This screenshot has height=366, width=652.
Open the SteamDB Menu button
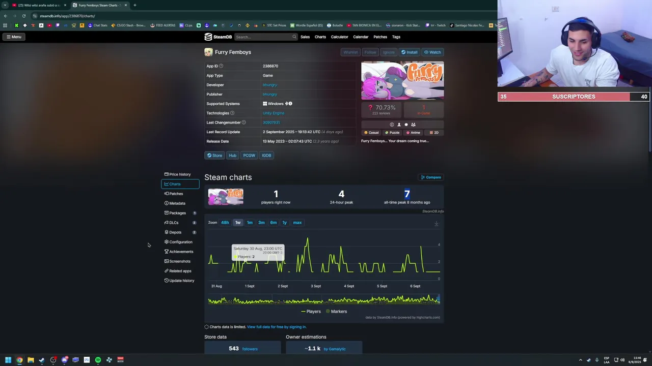14,37
